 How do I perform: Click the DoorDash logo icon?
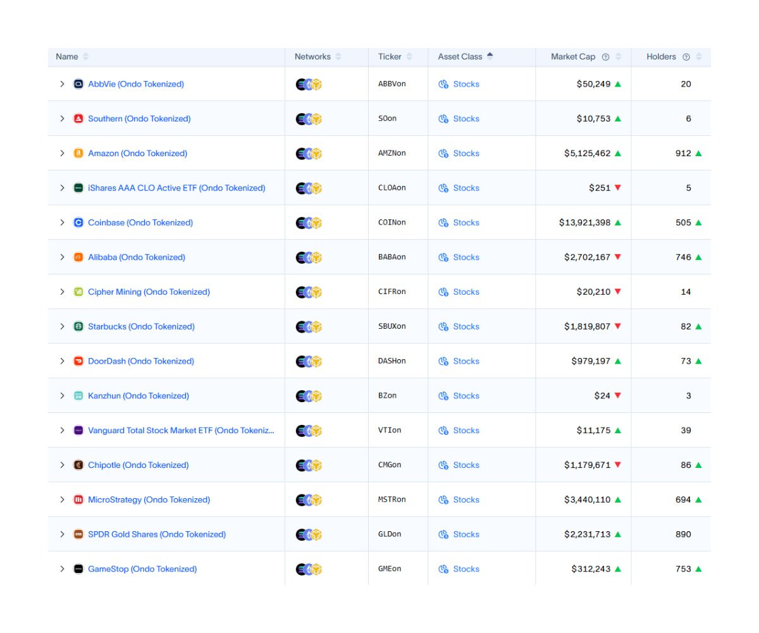[x=78, y=361]
